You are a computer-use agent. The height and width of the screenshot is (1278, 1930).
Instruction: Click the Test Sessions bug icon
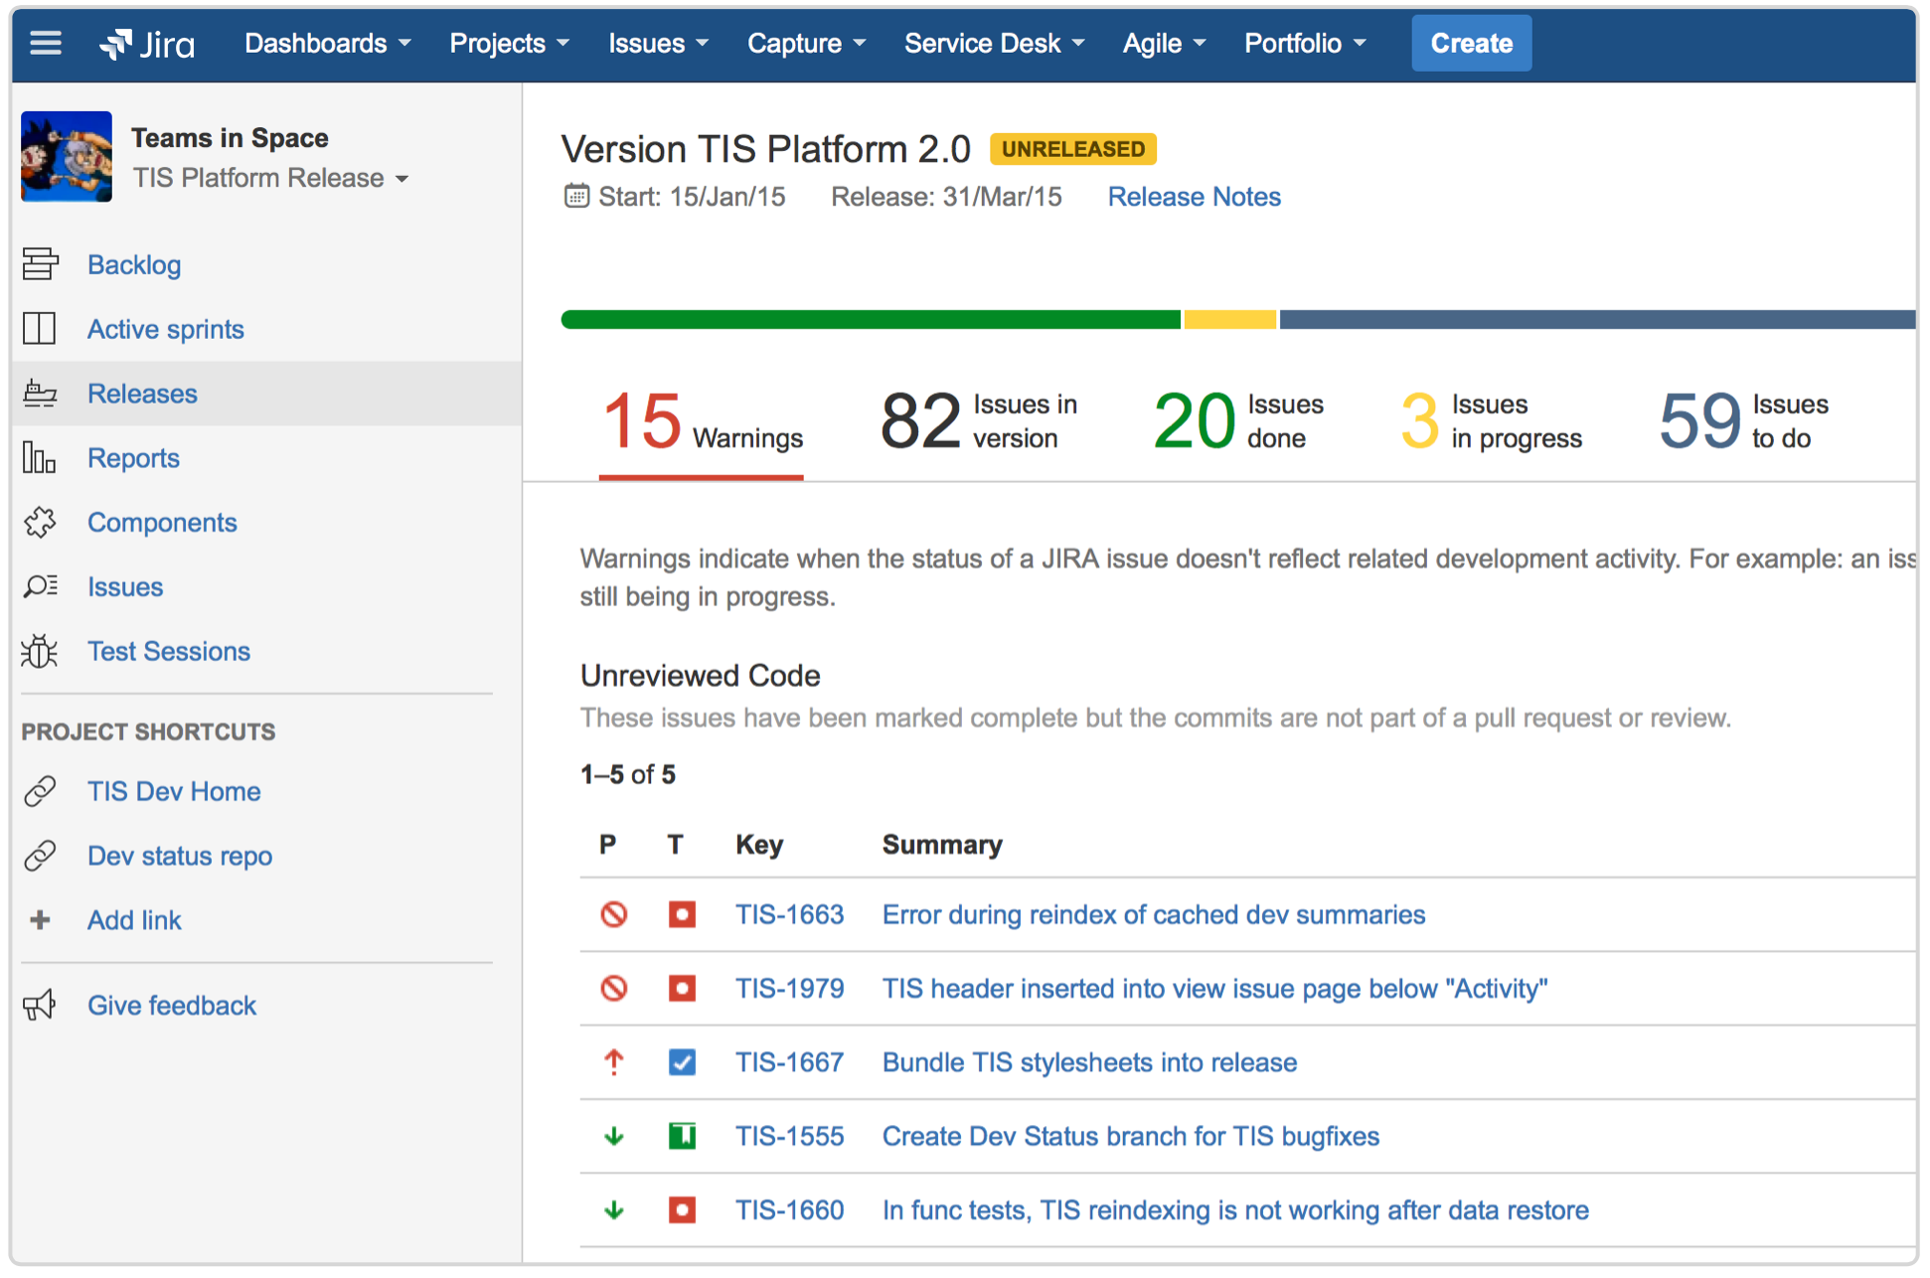tap(40, 651)
